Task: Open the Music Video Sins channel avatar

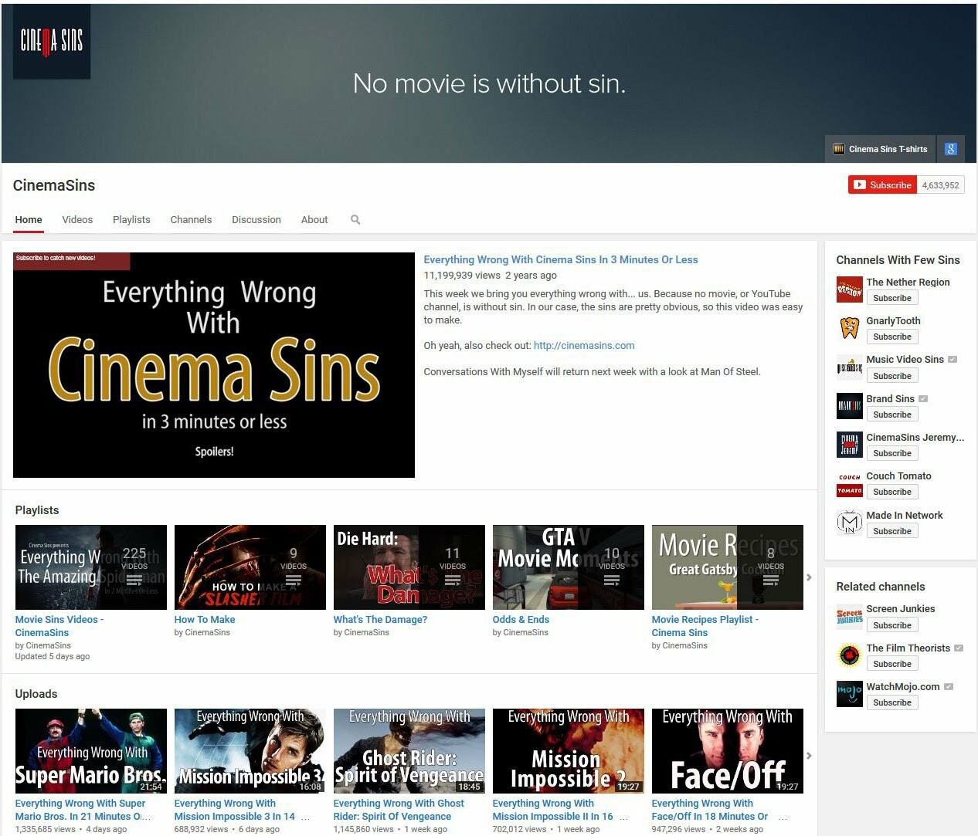Action: 850,367
